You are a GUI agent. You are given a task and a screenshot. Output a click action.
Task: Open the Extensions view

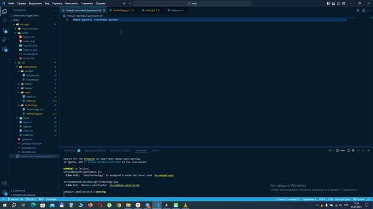5,49
